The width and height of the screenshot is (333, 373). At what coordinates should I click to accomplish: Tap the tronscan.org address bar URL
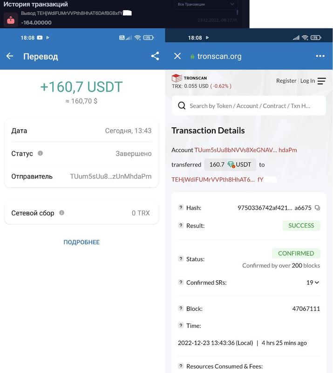219,56
